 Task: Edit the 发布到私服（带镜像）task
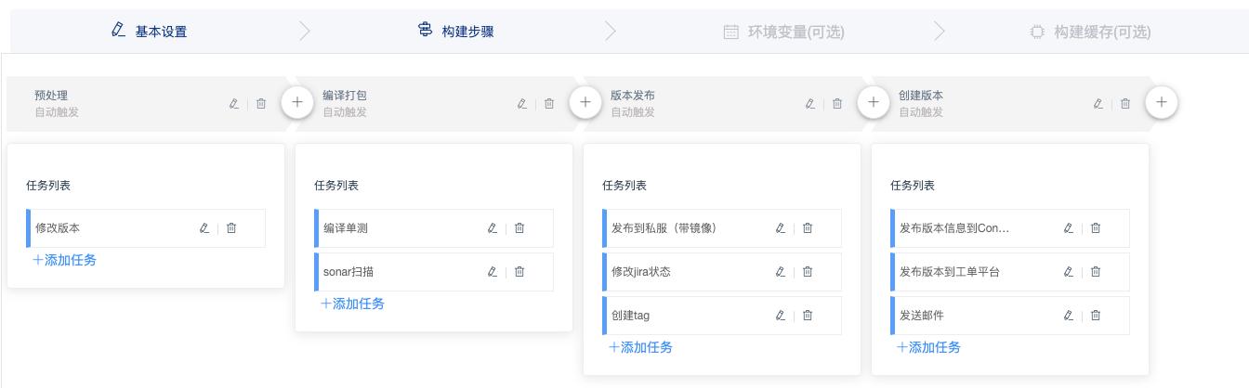tap(781, 228)
